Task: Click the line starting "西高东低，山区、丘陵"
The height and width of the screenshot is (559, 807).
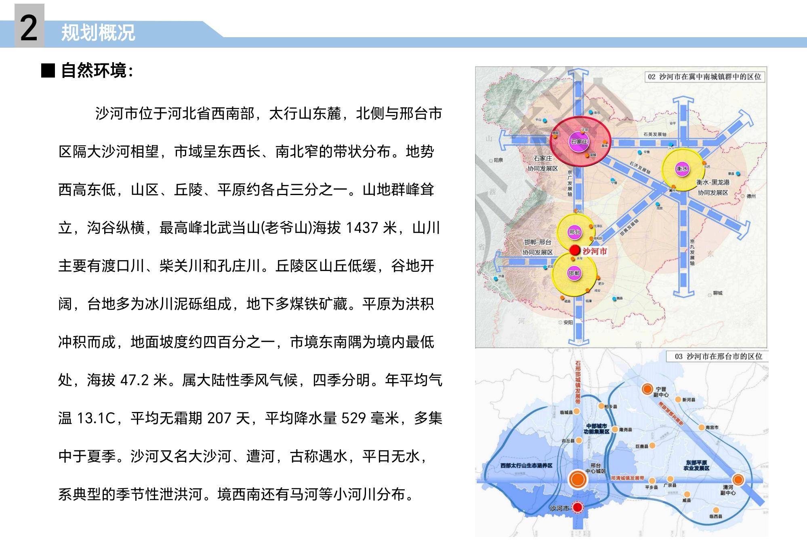Action: (x=246, y=190)
